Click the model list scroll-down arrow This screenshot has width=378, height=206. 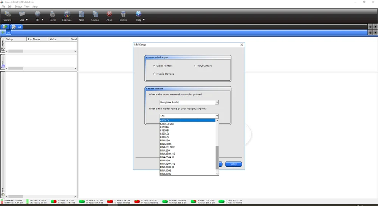217,174
